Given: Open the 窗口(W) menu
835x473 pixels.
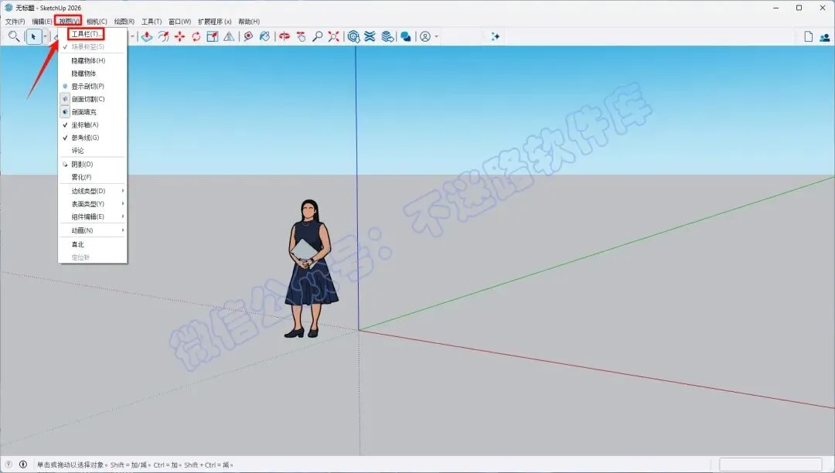Looking at the screenshot, I should tap(179, 22).
